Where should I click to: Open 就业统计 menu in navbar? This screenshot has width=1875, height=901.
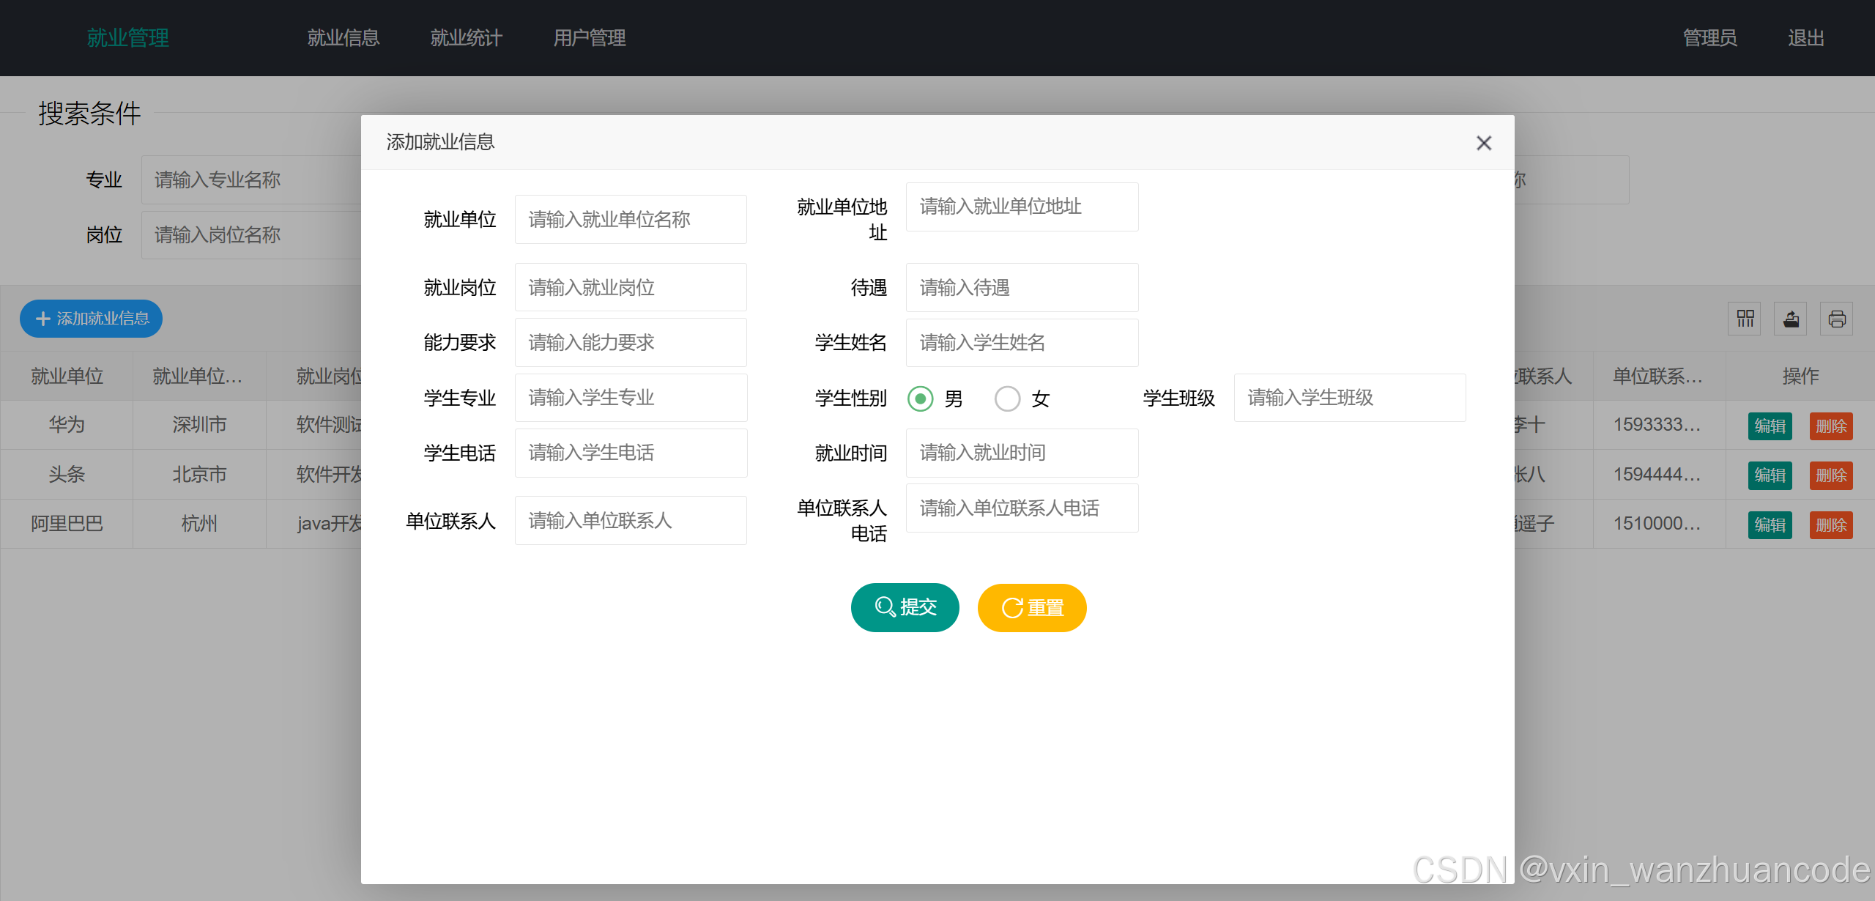[x=467, y=38]
